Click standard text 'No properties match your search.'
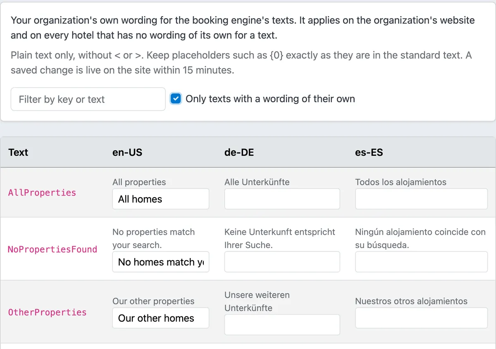496x349 pixels. point(153,239)
